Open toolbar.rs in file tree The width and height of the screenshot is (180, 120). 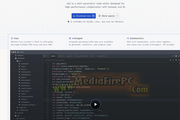point(24,99)
